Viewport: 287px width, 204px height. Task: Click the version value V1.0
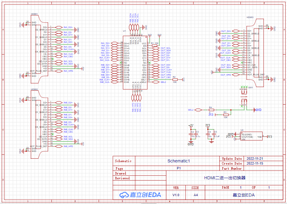[x=176, y=195]
